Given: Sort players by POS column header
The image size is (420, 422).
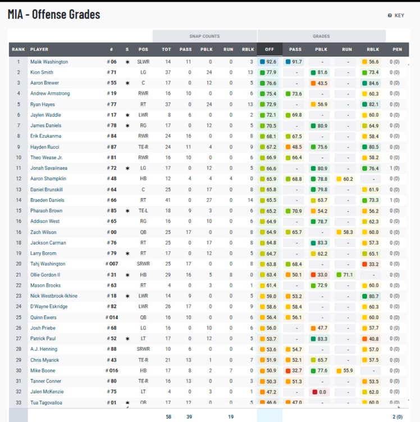Looking at the screenshot, I should click(x=143, y=50).
